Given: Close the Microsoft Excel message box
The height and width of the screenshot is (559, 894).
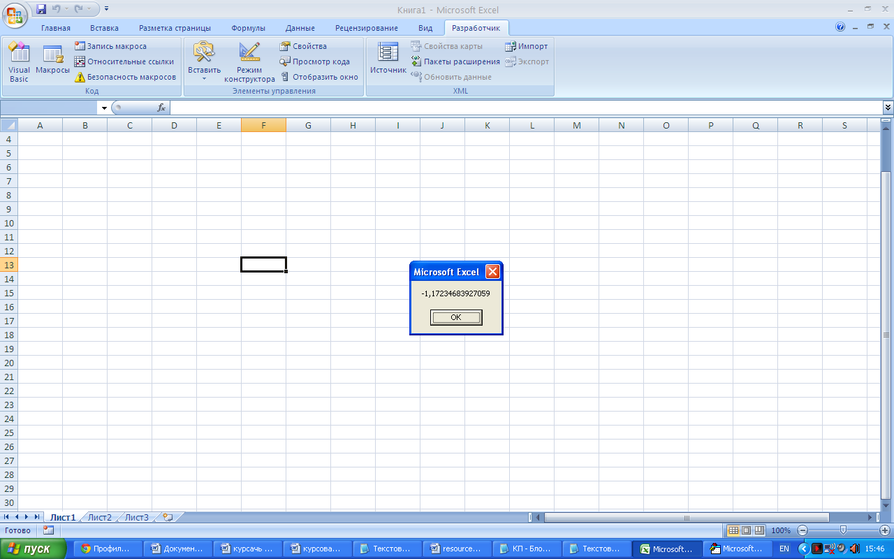Looking at the screenshot, I should click(492, 272).
